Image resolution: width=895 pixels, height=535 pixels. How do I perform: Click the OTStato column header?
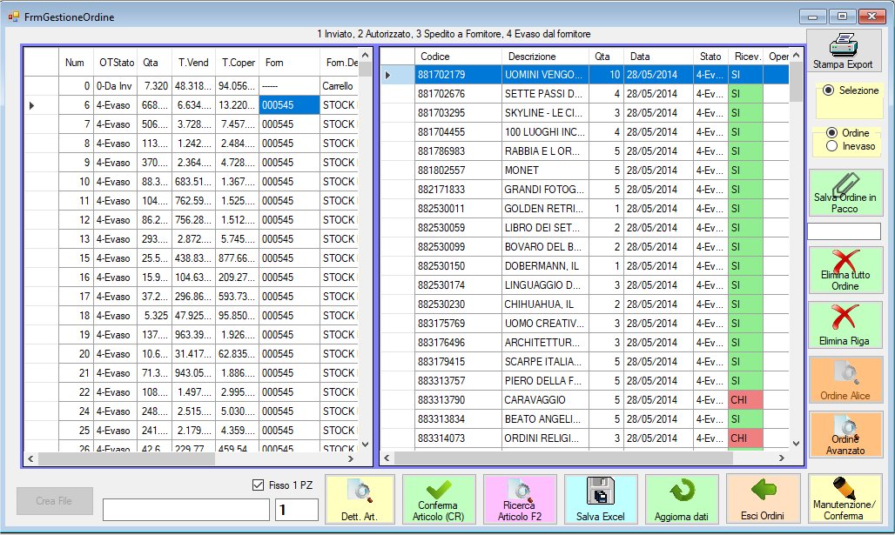[117, 62]
